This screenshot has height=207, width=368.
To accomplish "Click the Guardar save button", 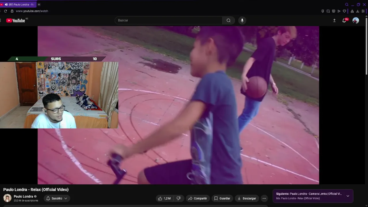I will click(222, 198).
